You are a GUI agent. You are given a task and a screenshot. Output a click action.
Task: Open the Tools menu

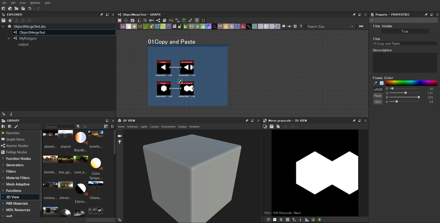pyautogui.click(x=23, y=3)
